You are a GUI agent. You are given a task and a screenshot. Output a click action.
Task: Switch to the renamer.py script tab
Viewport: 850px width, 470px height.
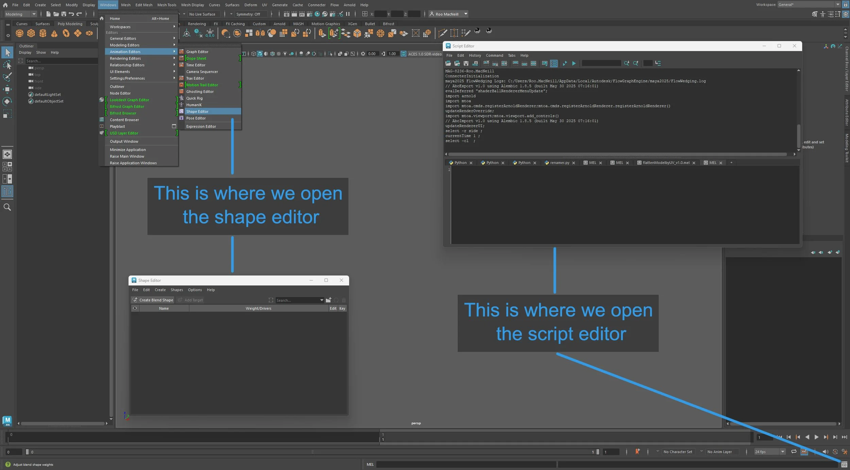pyautogui.click(x=559, y=163)
